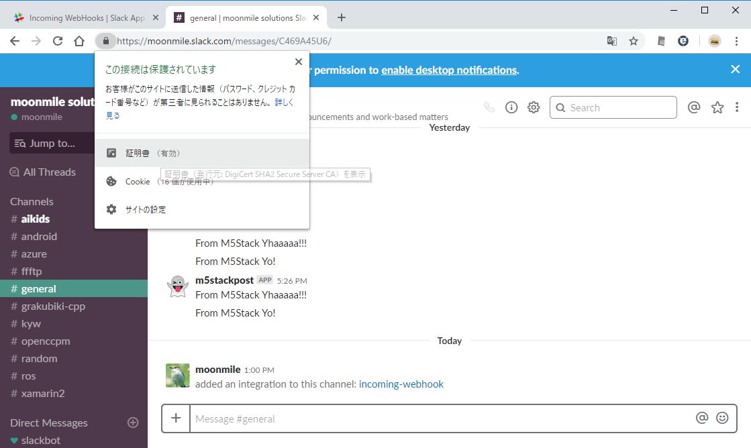Open channel details info icon

point(511,107)
